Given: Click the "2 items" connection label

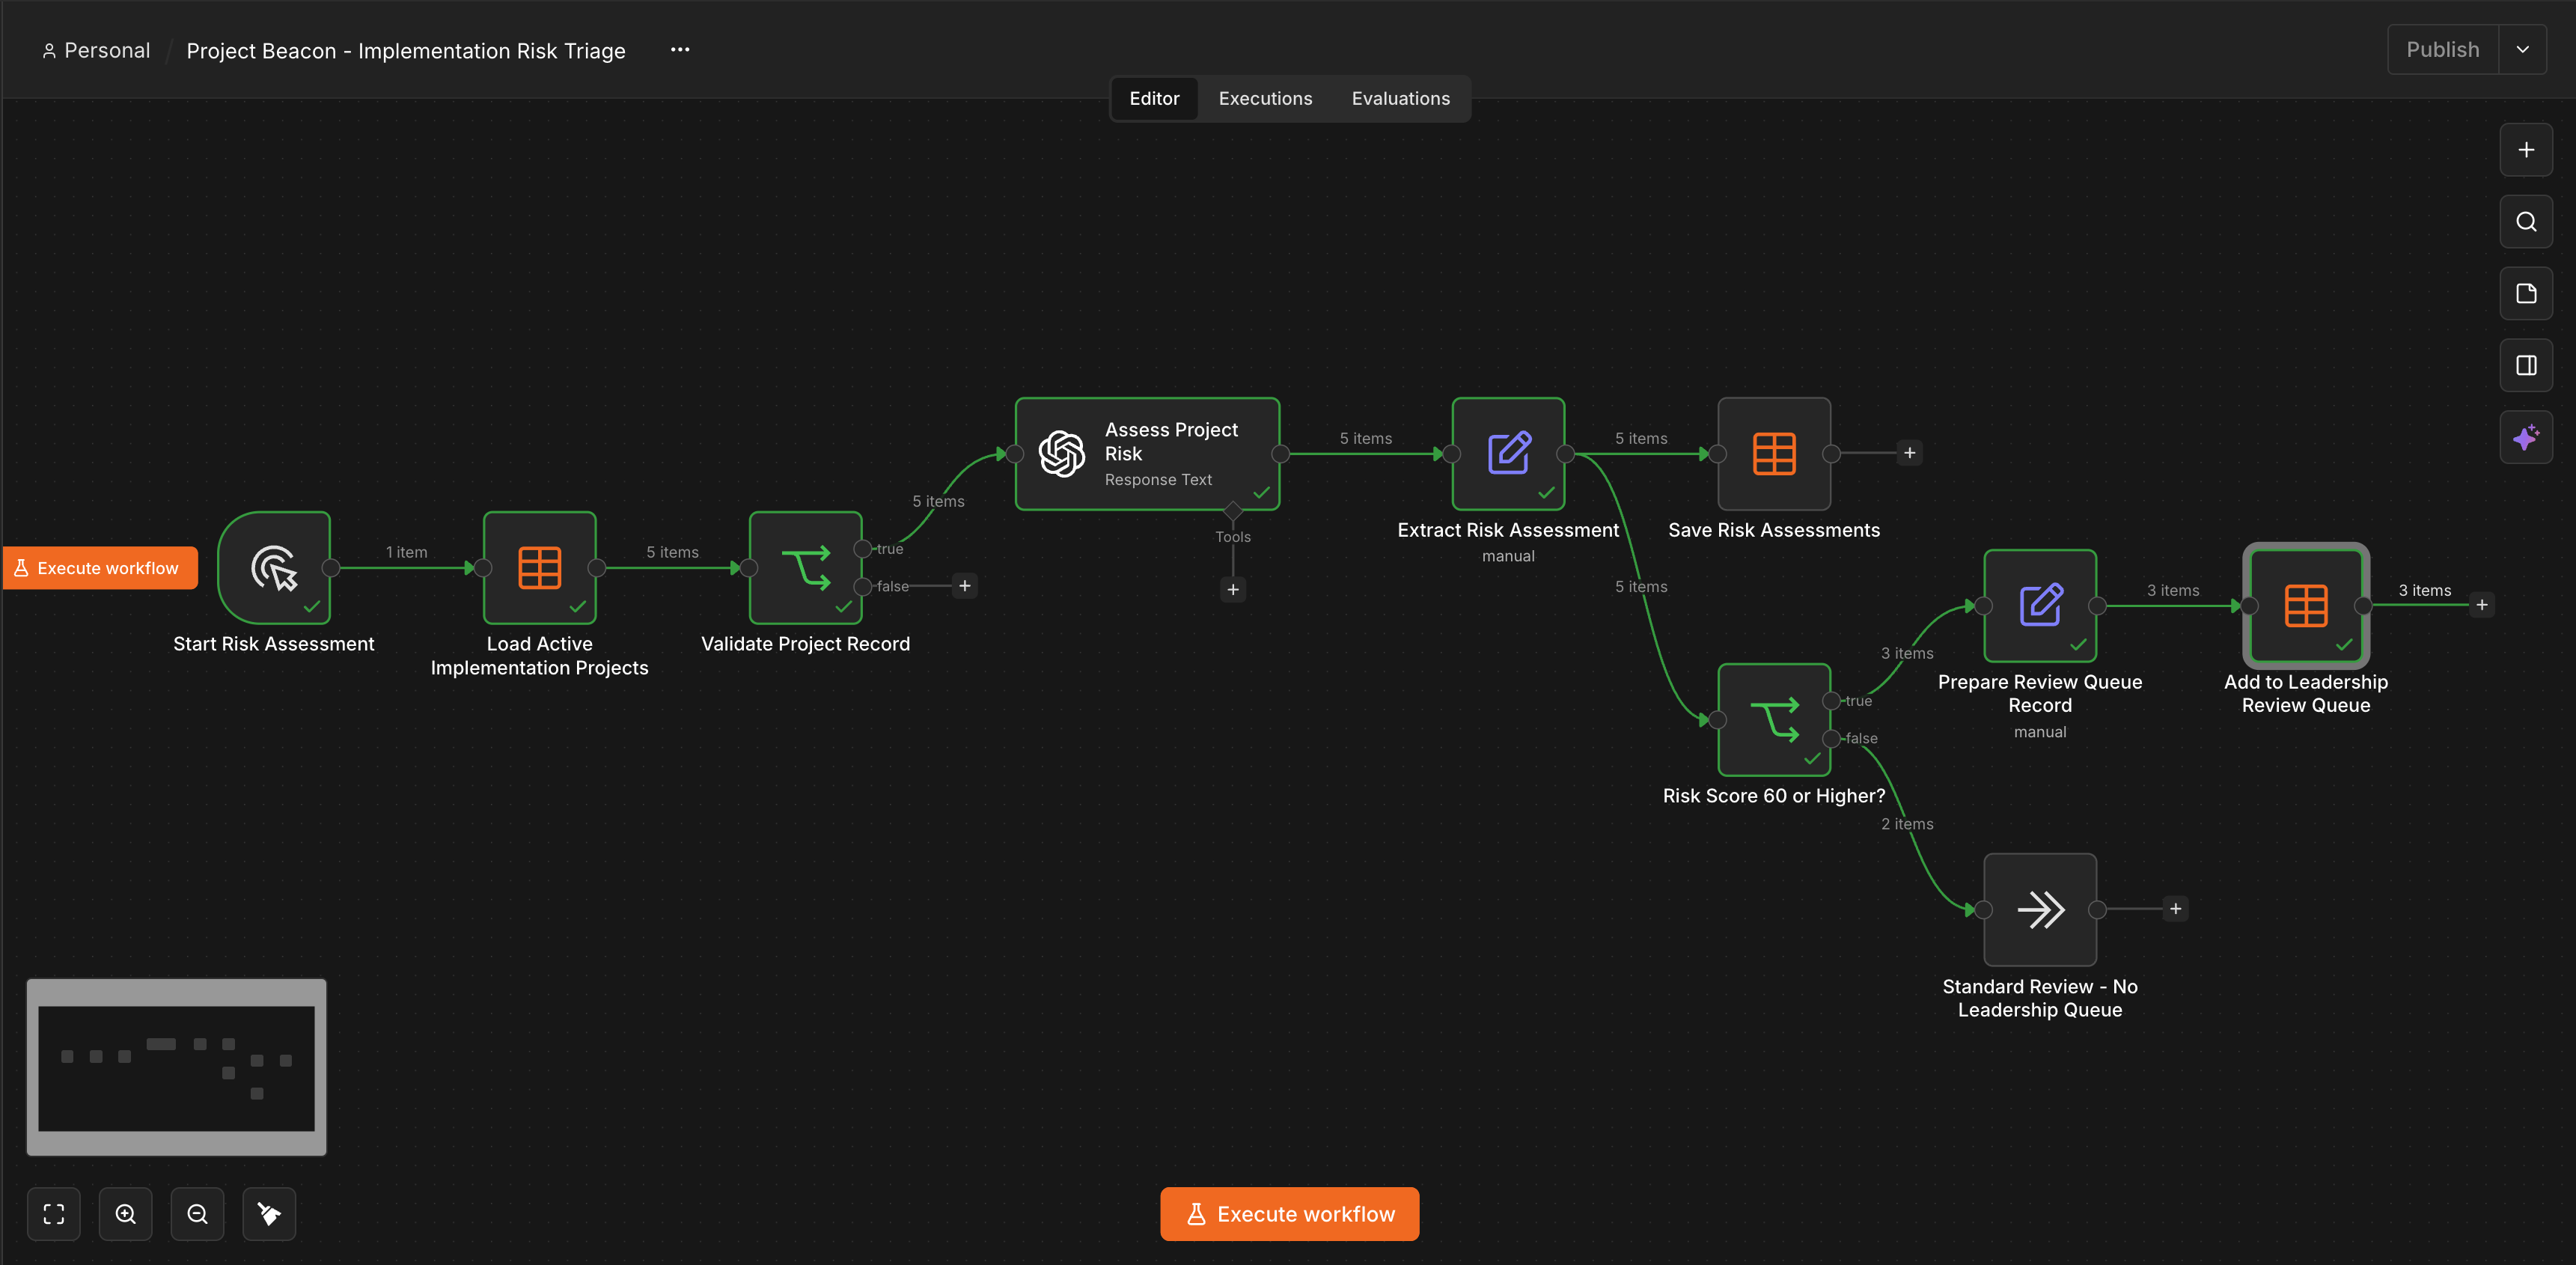Looking at the screenshot, I should tap(1907, 824).
